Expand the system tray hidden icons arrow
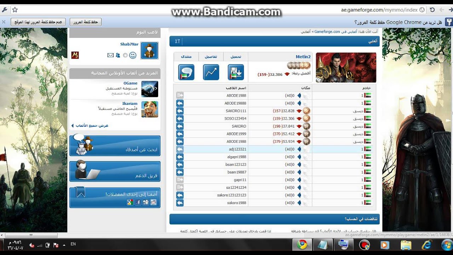This screenshot has width=453, height=255. (x=64, y=245)
